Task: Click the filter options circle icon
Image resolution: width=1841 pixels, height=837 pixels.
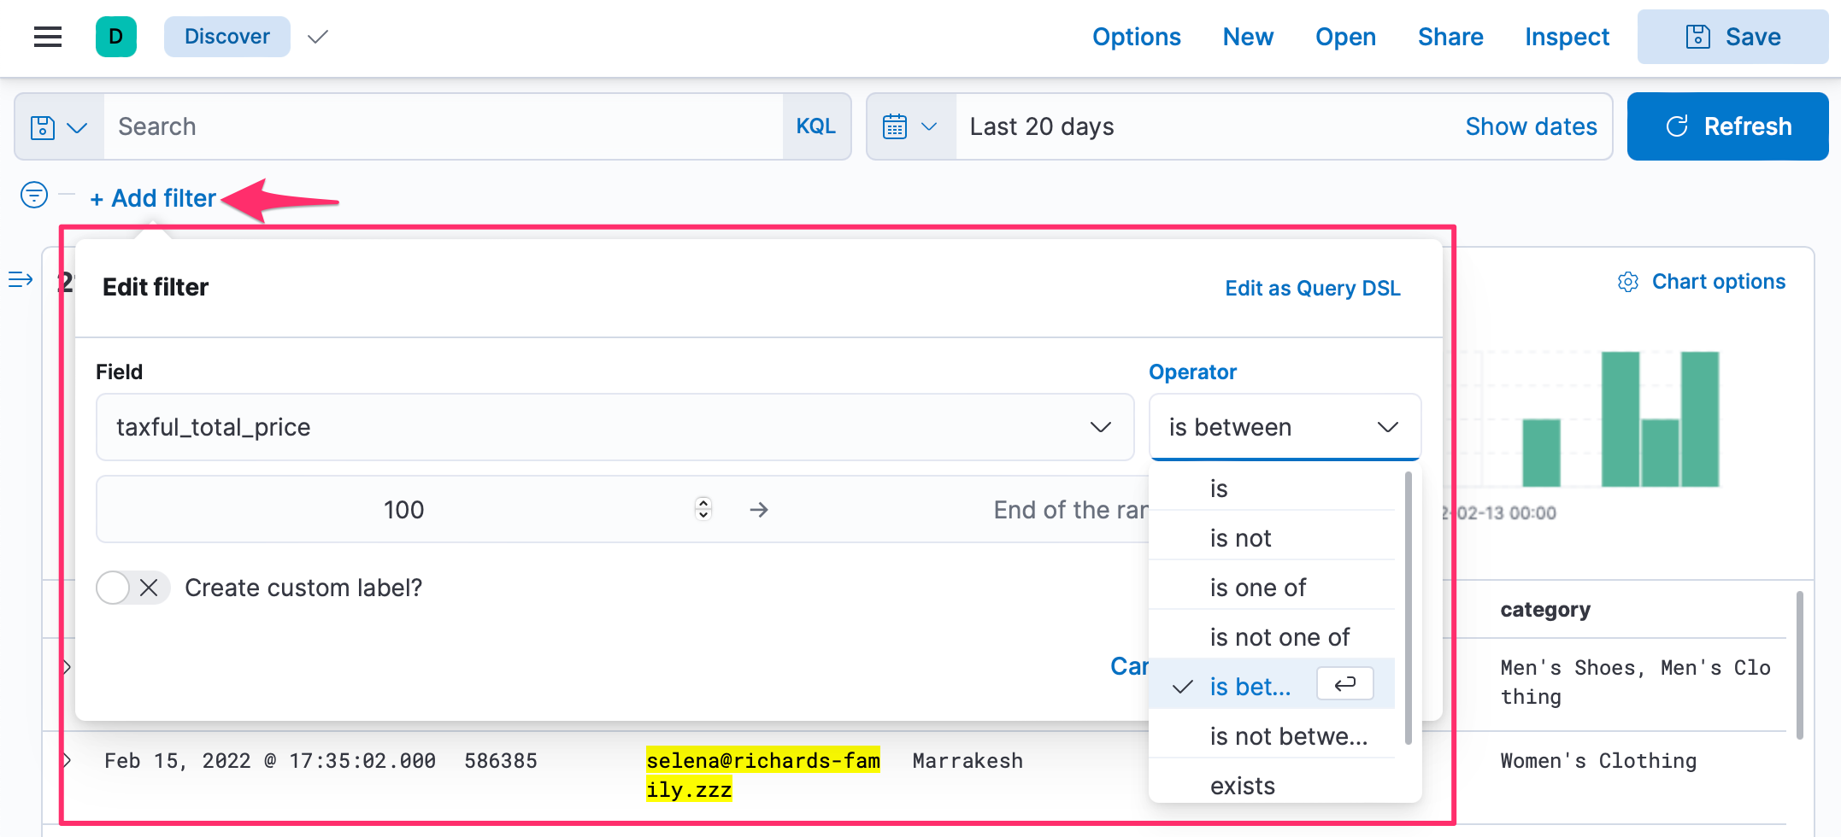Action: coord(34,195)
